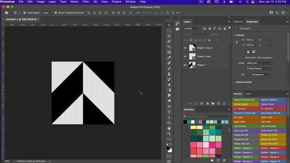
Task: Toggle Show Transform Controls checkbox
Action: 56,13
